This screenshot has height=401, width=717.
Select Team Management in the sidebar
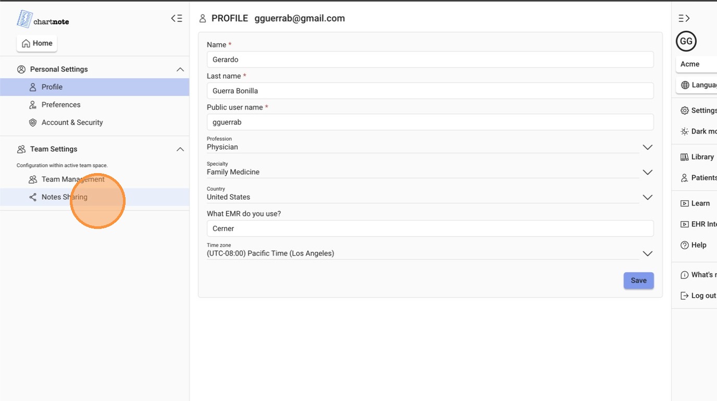click(73, 179)
